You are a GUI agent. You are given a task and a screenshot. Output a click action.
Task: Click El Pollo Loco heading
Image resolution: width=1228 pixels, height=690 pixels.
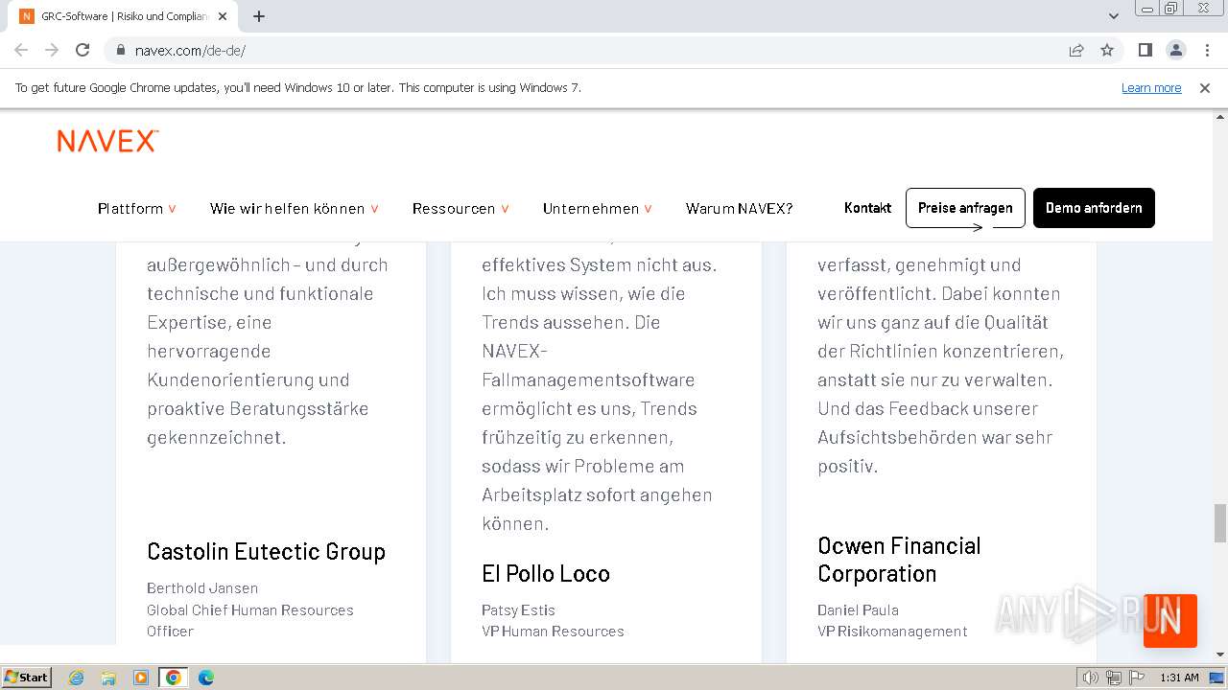click(546, 574)
